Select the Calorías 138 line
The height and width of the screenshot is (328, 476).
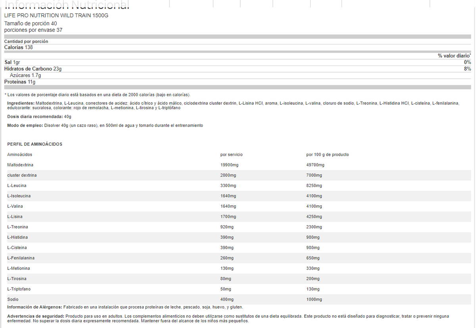[18, 47]
